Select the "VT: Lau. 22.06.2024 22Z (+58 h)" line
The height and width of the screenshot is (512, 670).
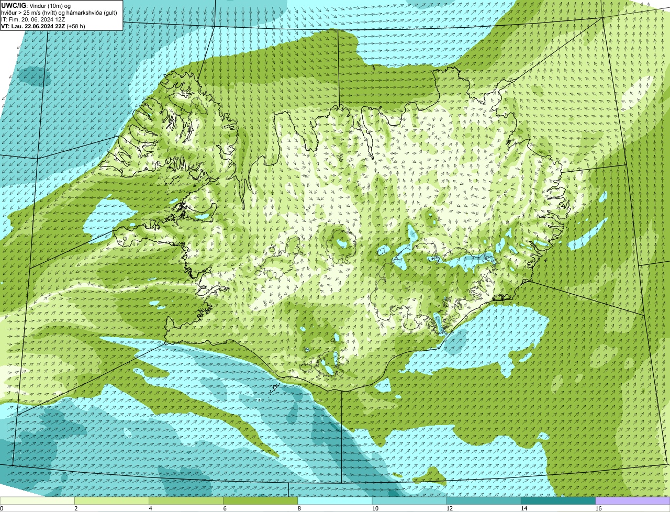tap(43, 26)
